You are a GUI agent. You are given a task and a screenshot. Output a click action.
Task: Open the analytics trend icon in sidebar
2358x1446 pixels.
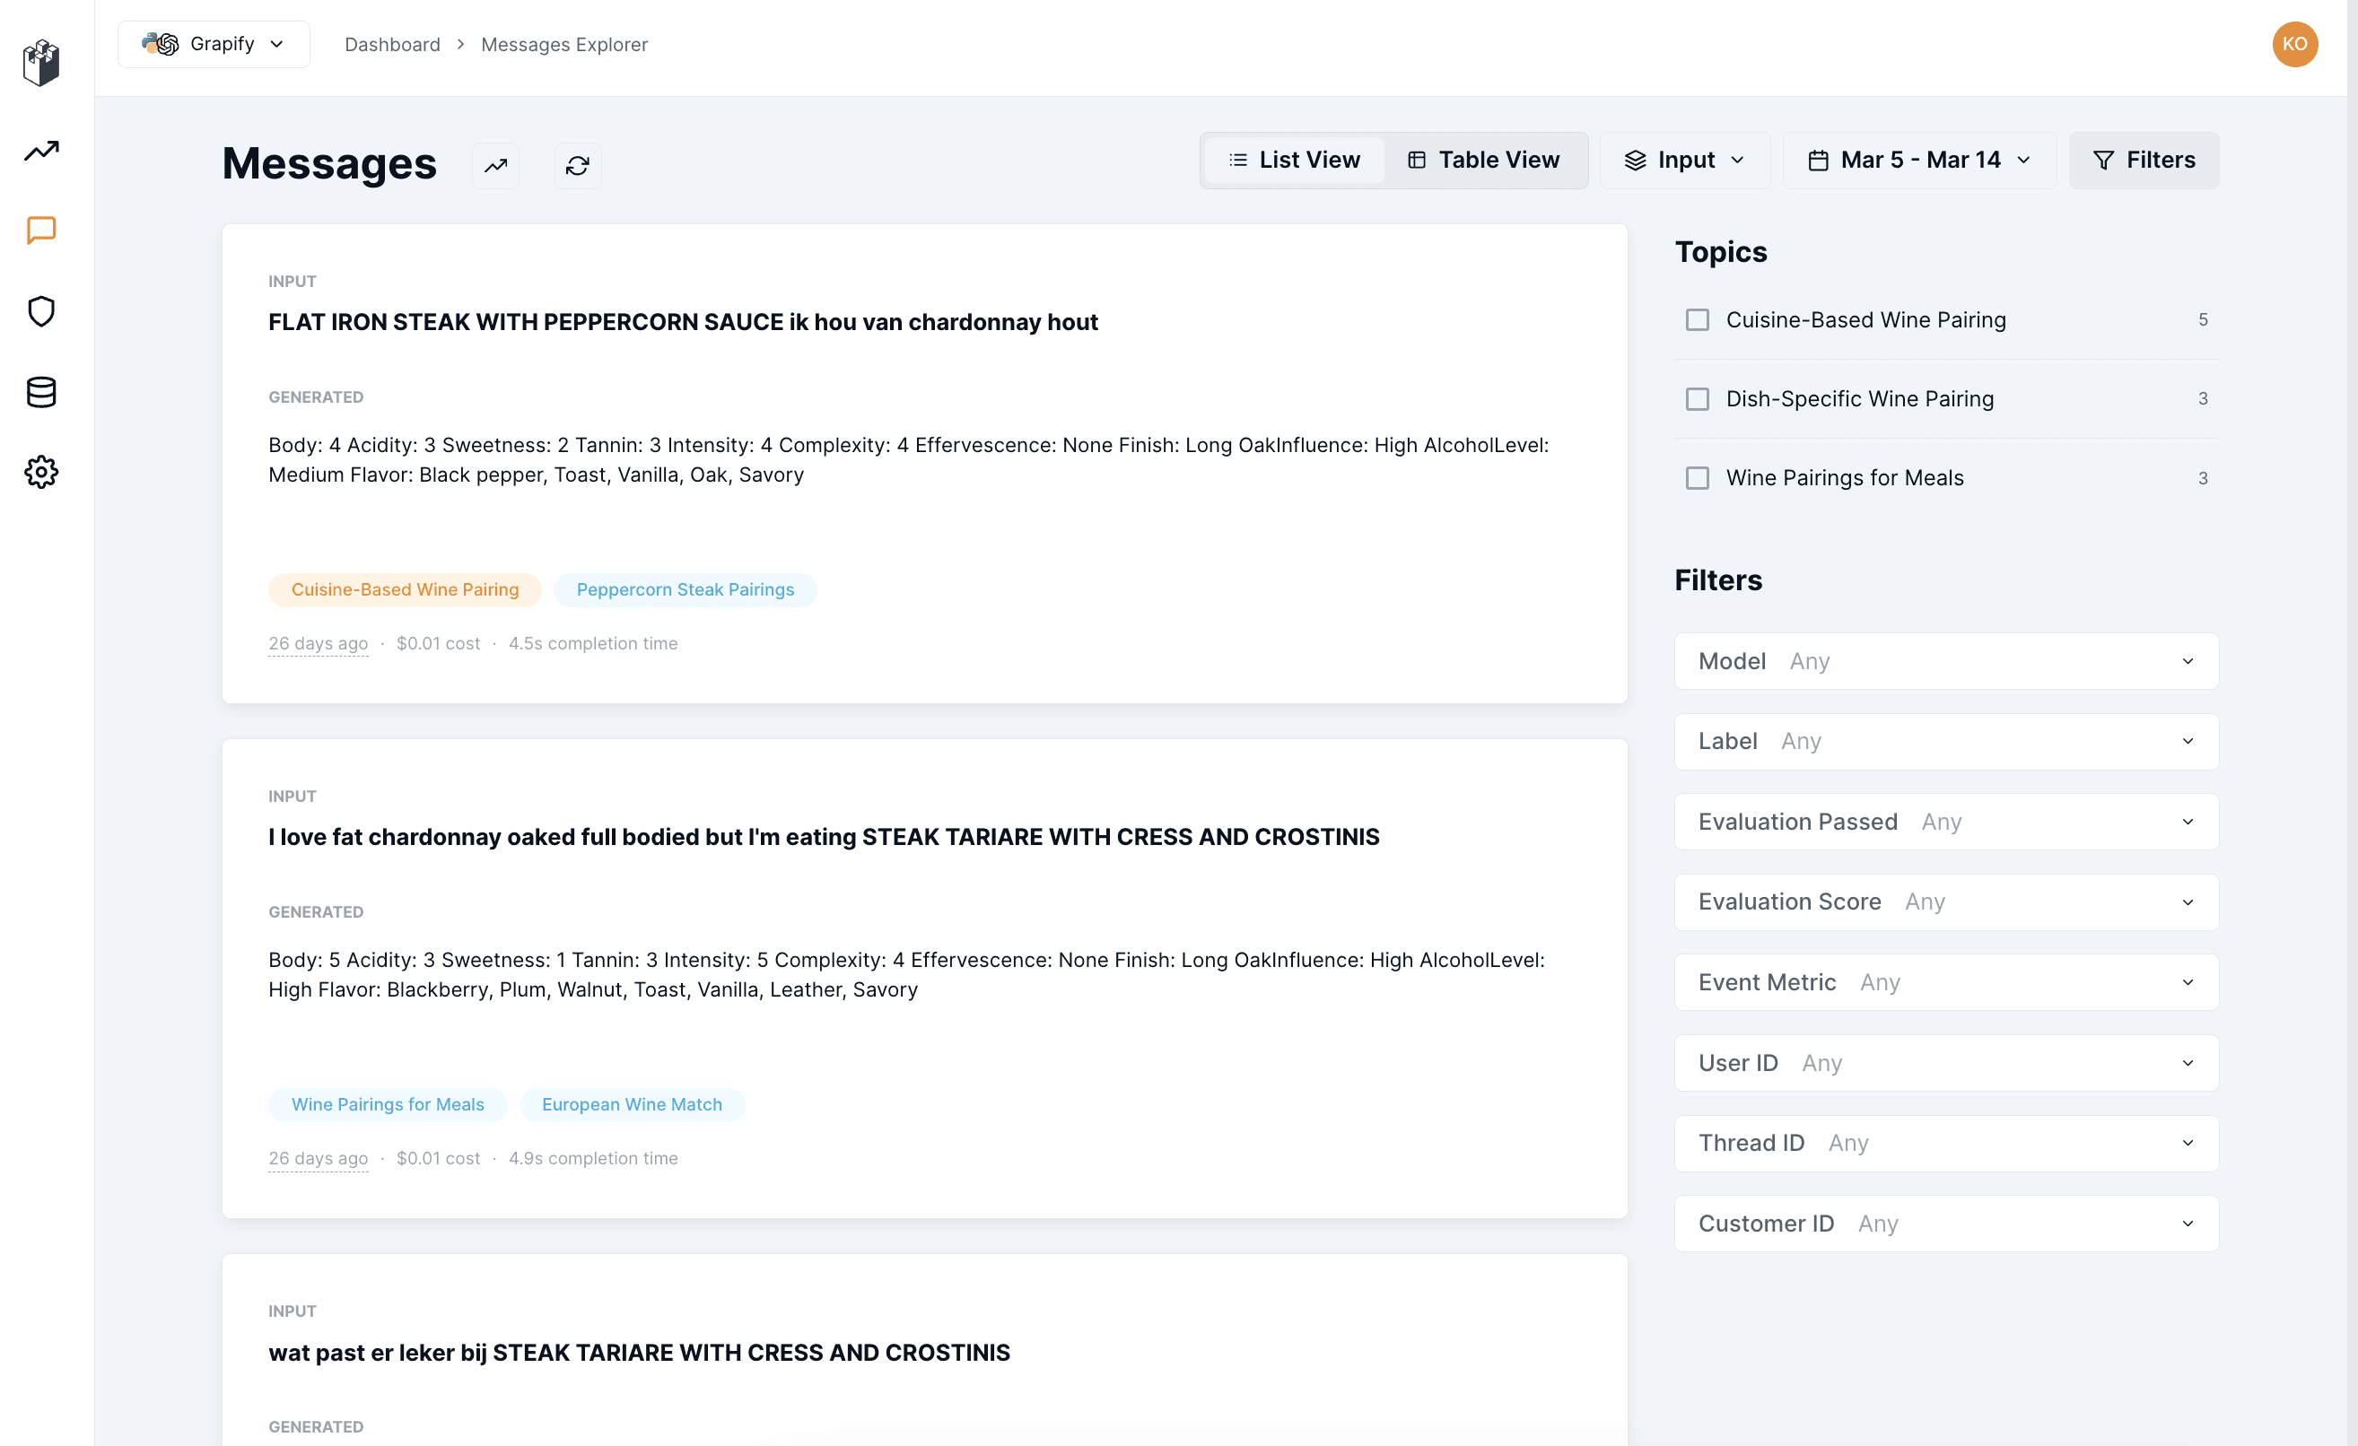pyautogui.click(x=41, y=150)
